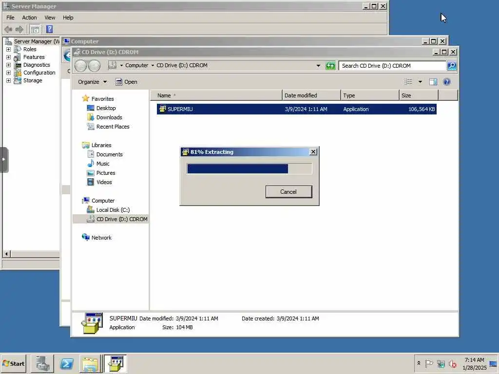Expand the Configuration node in Server Manager
This screenshot has width=499, height=374.
(x=9, y=73)
